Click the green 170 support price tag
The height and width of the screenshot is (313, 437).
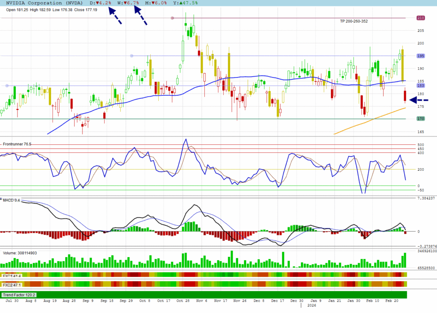[x=420, y=119]
